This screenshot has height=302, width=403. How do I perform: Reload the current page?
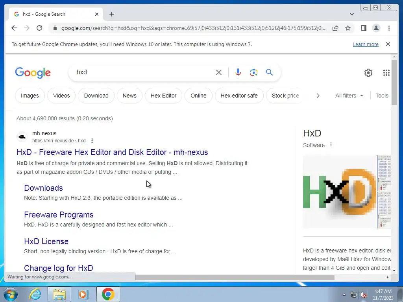[x=39, y=28]
